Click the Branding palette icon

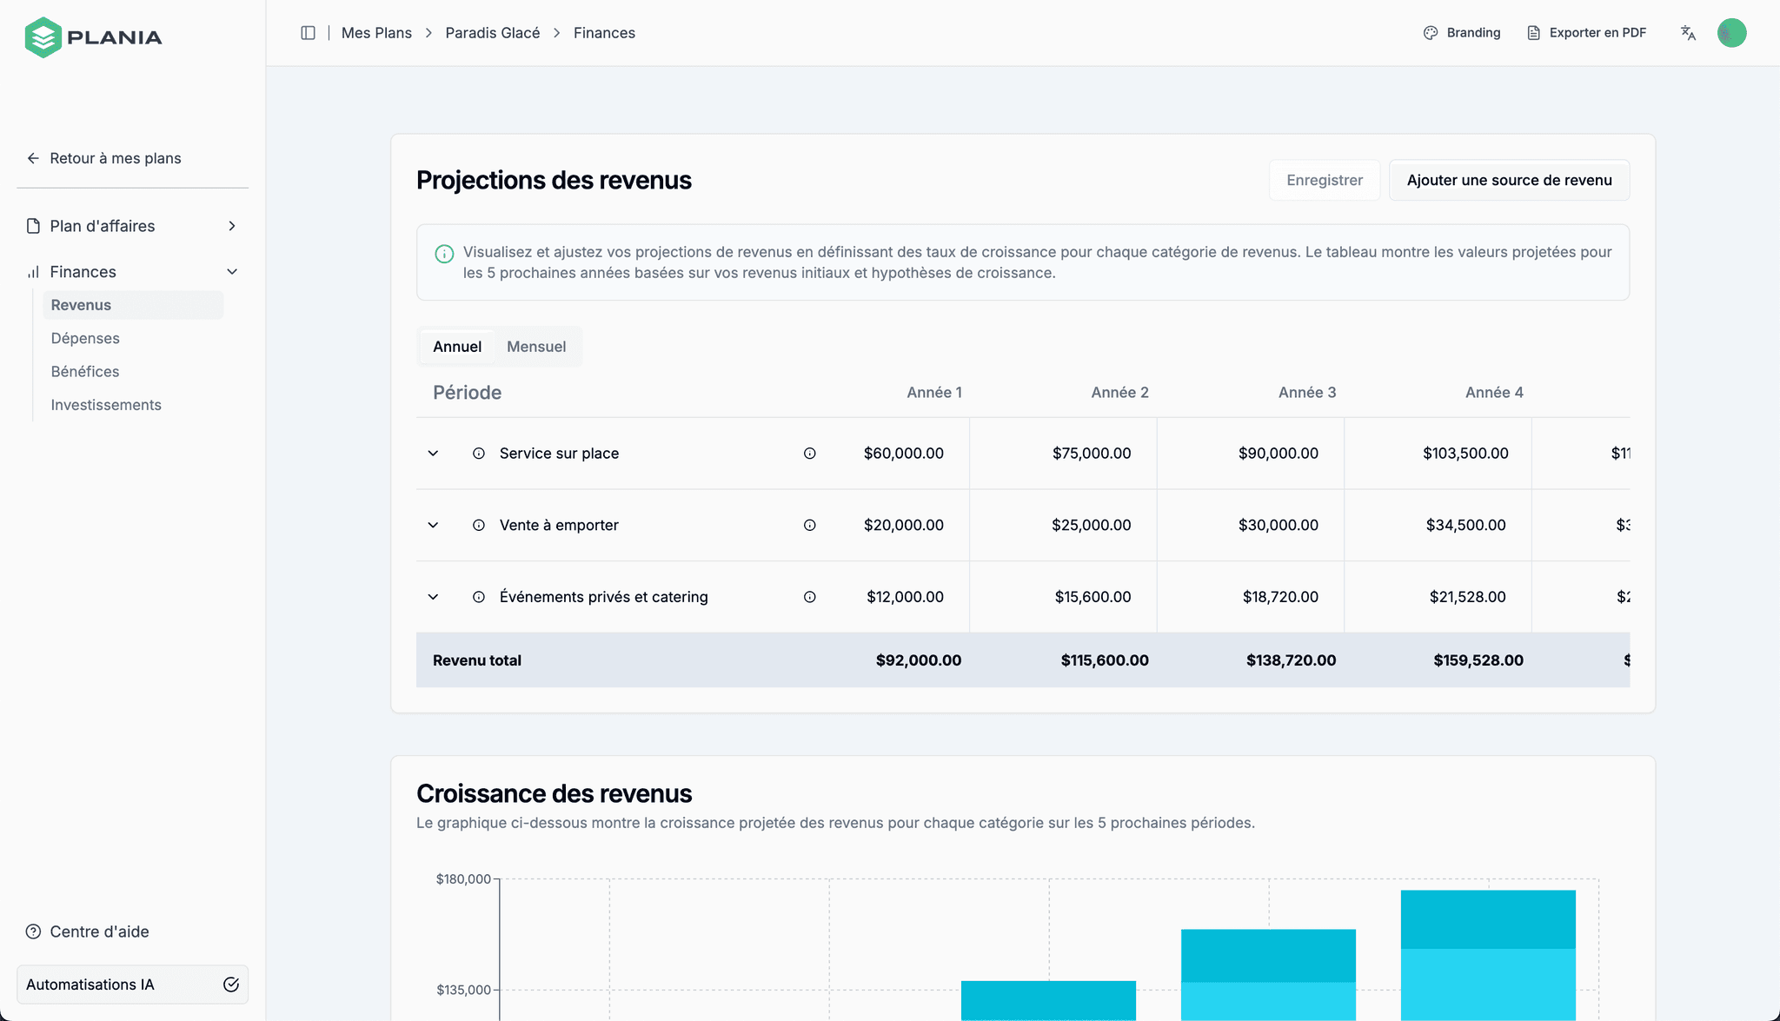tap(1431, 32)
